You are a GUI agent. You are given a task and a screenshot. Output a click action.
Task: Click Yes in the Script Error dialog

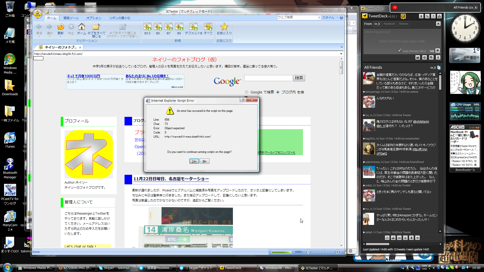194,161
